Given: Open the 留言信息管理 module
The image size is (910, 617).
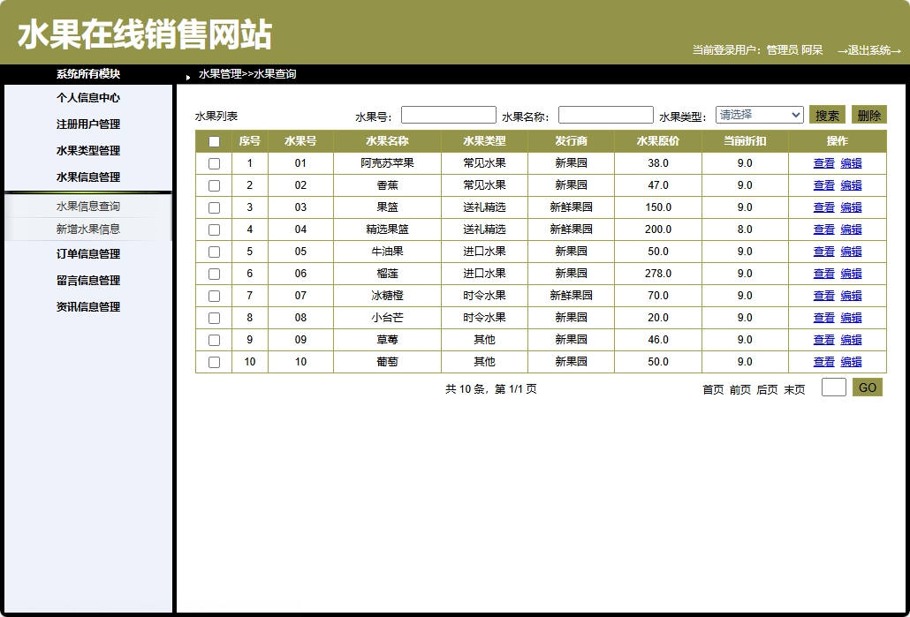Looking at the screenshot, I should coord(87,281).
